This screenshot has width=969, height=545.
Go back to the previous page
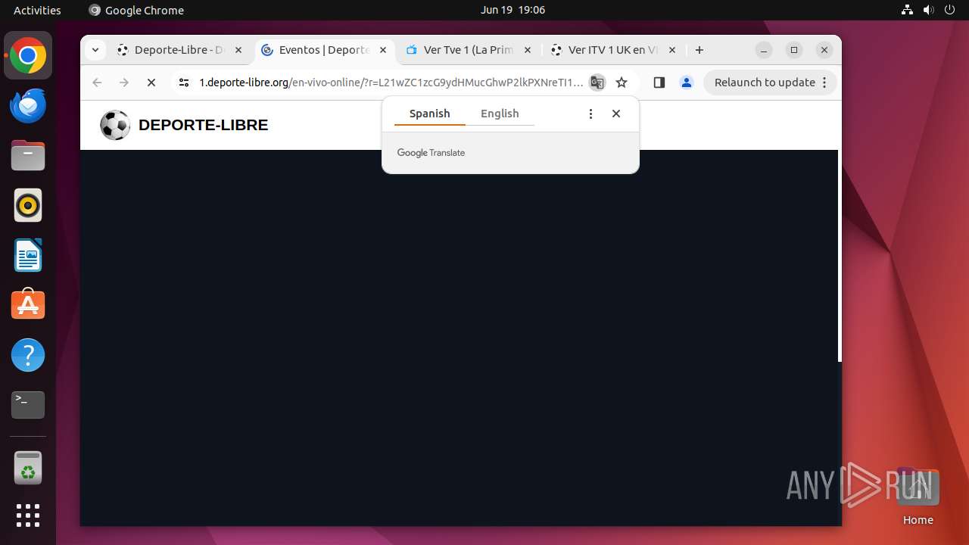pyautogui.click(x=97, y=83)
